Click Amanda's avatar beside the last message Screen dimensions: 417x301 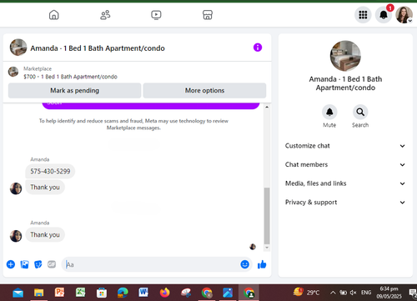pos(16,236)
